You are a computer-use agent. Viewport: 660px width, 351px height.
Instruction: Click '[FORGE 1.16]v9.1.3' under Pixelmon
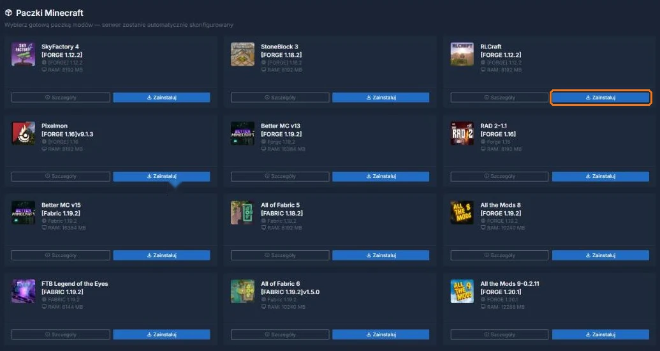(68, 134)
